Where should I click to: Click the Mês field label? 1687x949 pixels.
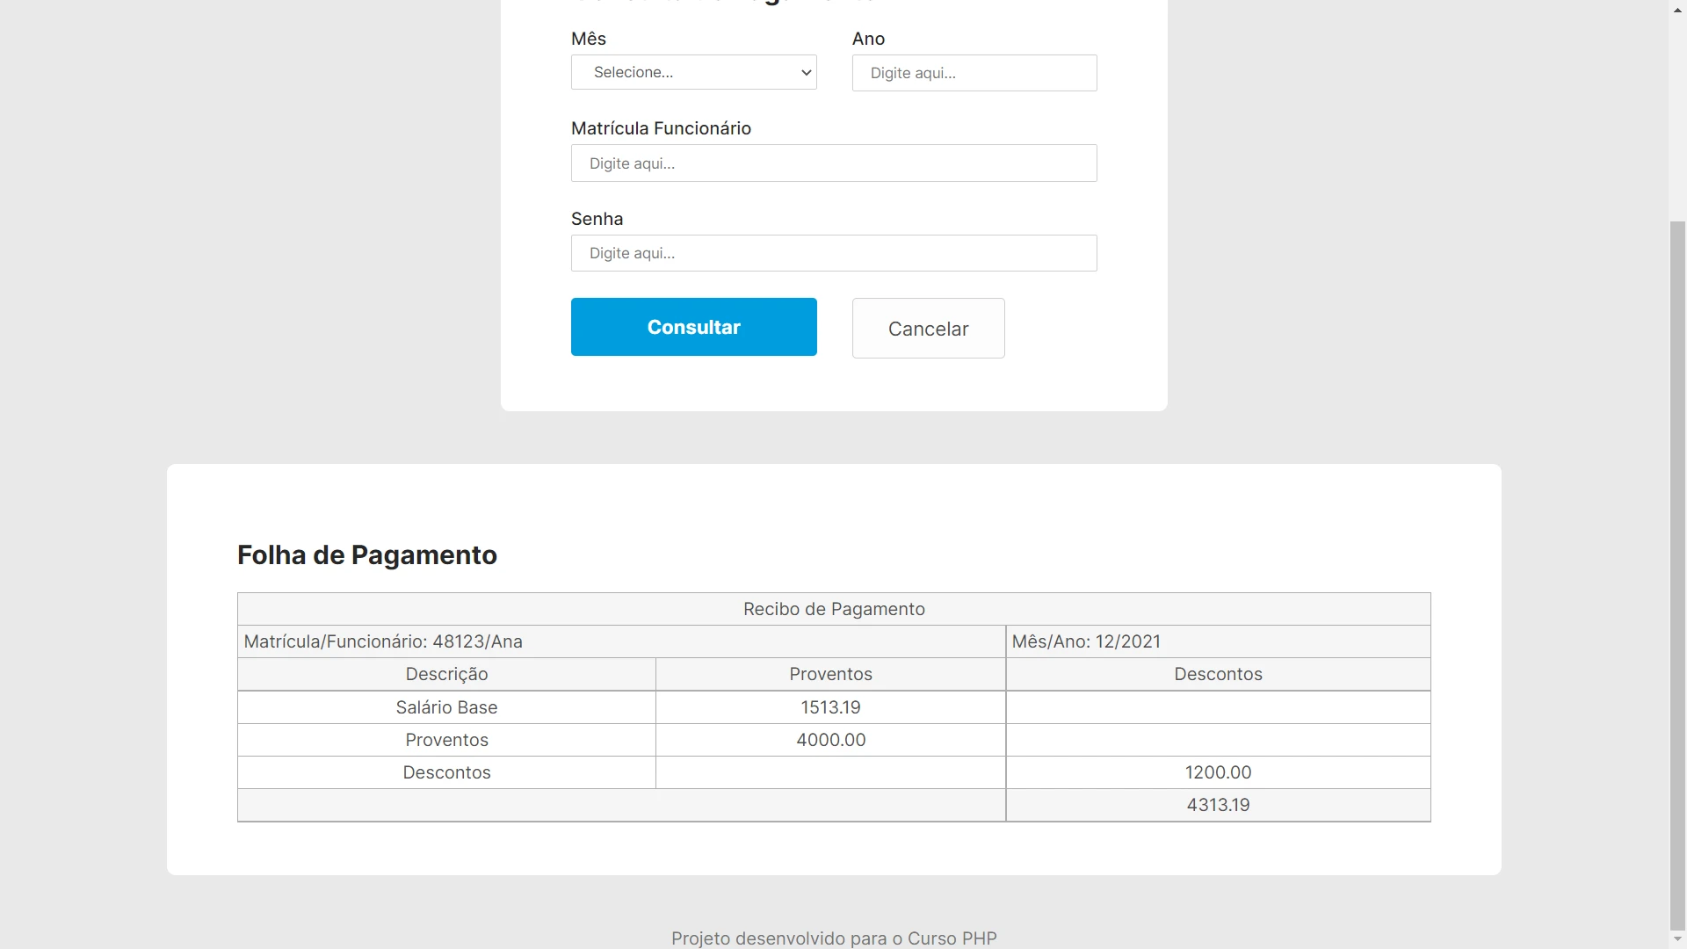tap(589, 39)
